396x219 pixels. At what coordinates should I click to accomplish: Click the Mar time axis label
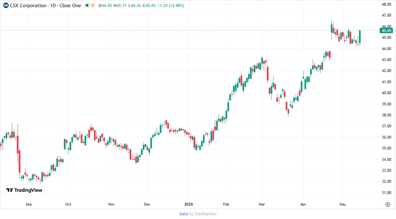[x=262, y=204]
